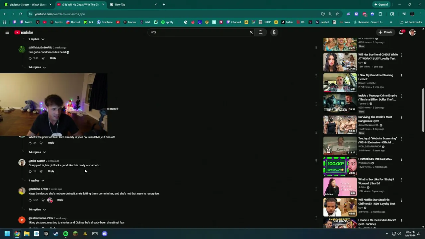Start voice search with microphone

[274, 32]
